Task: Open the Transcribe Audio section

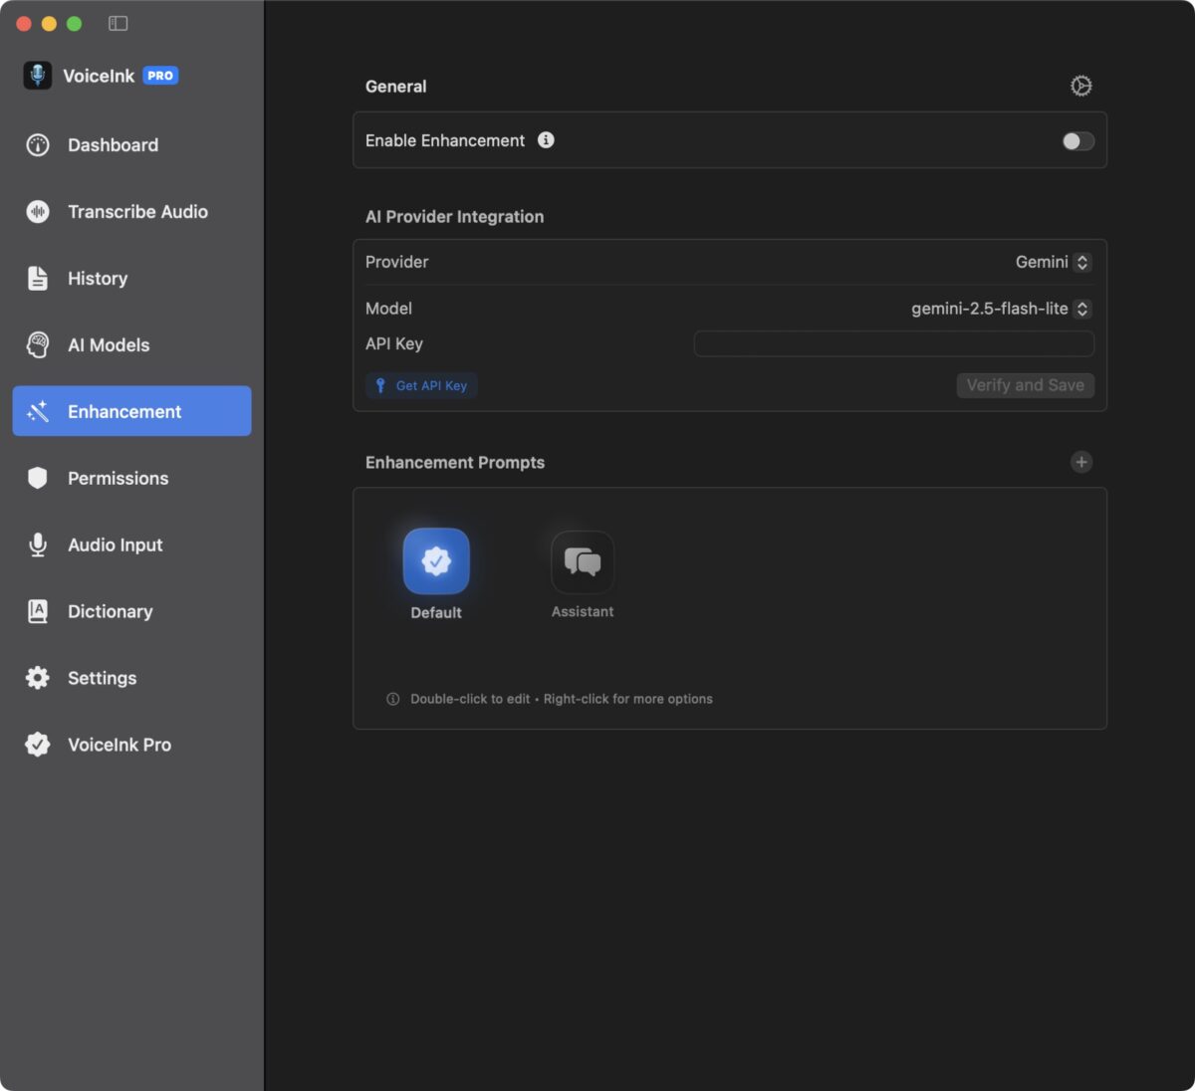Action: point(131,212)
